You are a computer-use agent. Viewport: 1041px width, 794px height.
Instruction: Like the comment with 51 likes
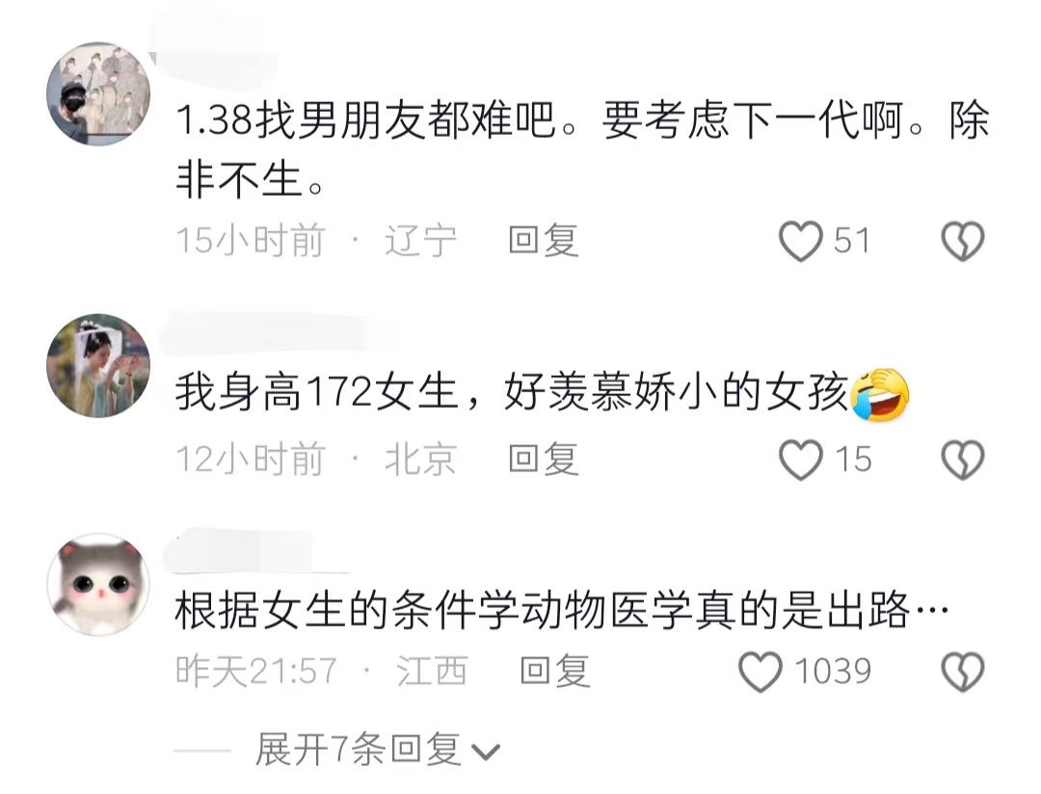click(801, 241)
